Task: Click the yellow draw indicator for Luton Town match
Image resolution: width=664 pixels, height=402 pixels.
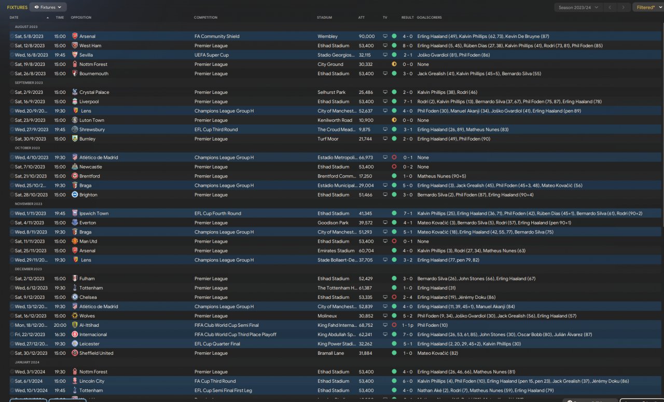Action: (394, 120)
